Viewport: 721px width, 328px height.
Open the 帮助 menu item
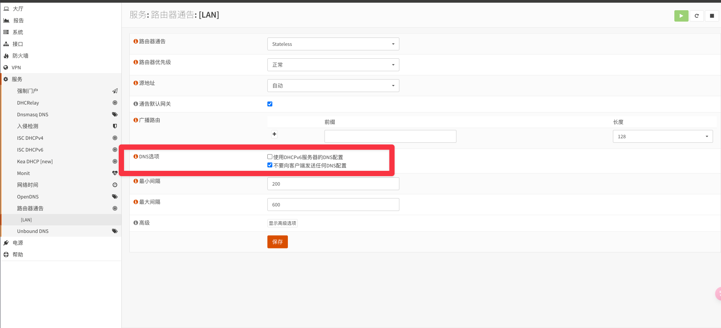(x=61, y=255)
